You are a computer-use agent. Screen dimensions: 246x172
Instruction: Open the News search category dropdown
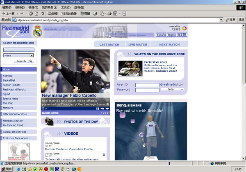click(32, 55)
